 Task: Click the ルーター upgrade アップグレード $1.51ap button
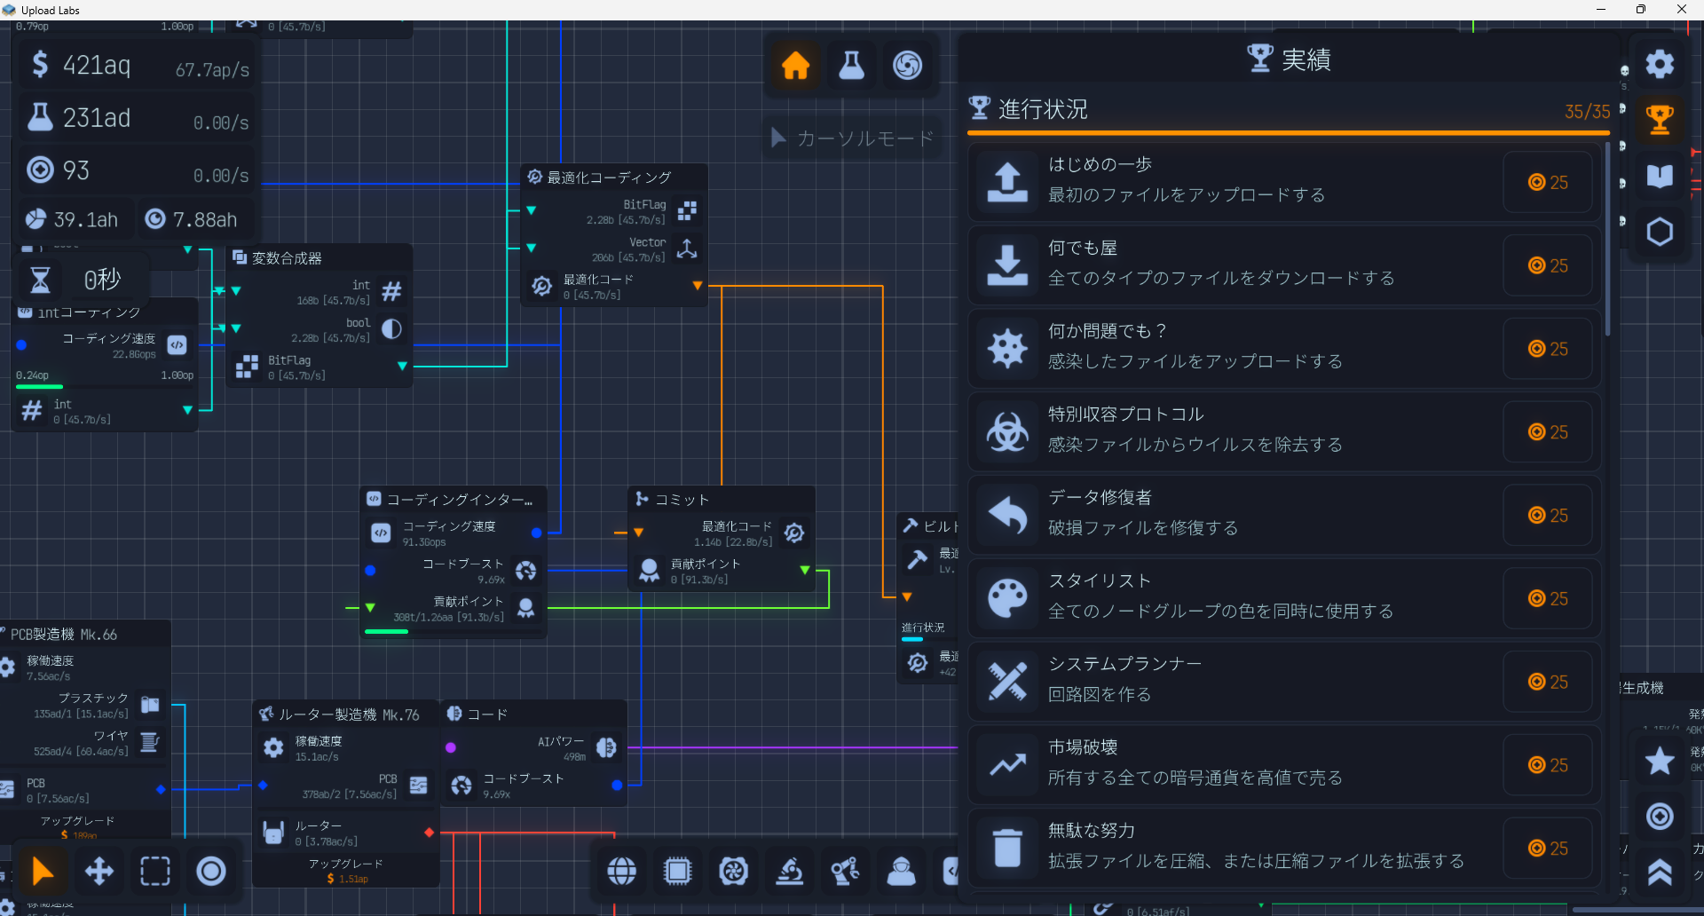(x=346, y=871)
